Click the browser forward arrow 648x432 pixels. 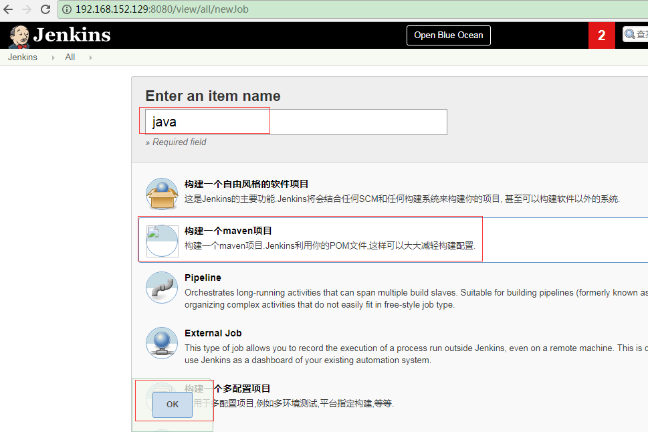[27, 9]
